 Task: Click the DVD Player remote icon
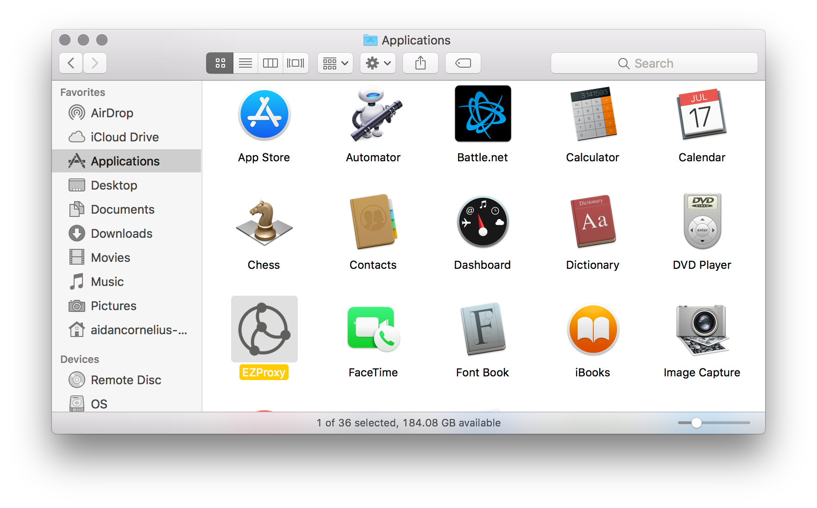pos(702,222)
